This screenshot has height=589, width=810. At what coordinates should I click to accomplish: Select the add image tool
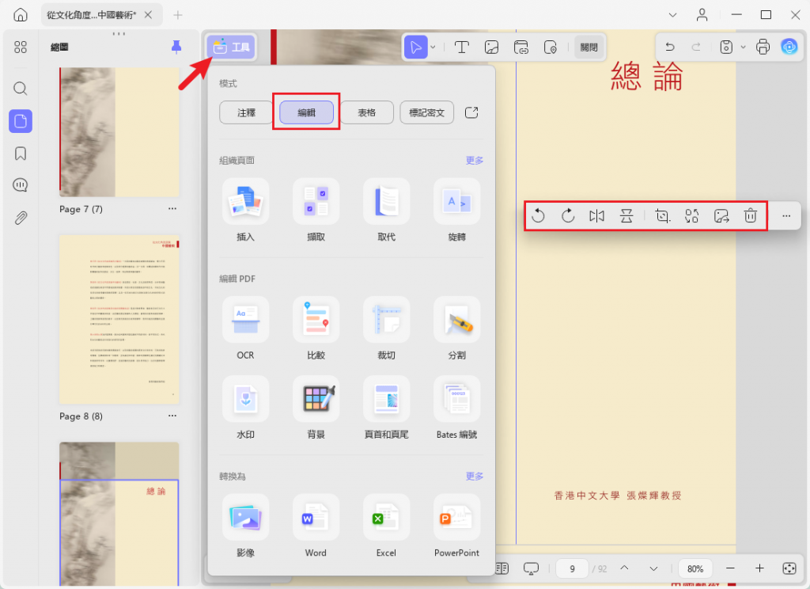(491, 47)
